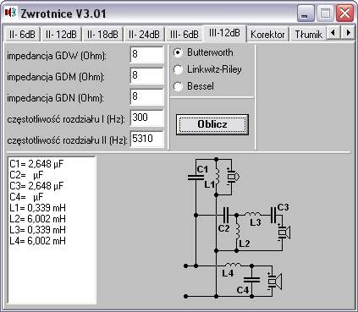Click the C1= 2,648 µF result line
The image size is (358, 312).
[x=36, y=164]
